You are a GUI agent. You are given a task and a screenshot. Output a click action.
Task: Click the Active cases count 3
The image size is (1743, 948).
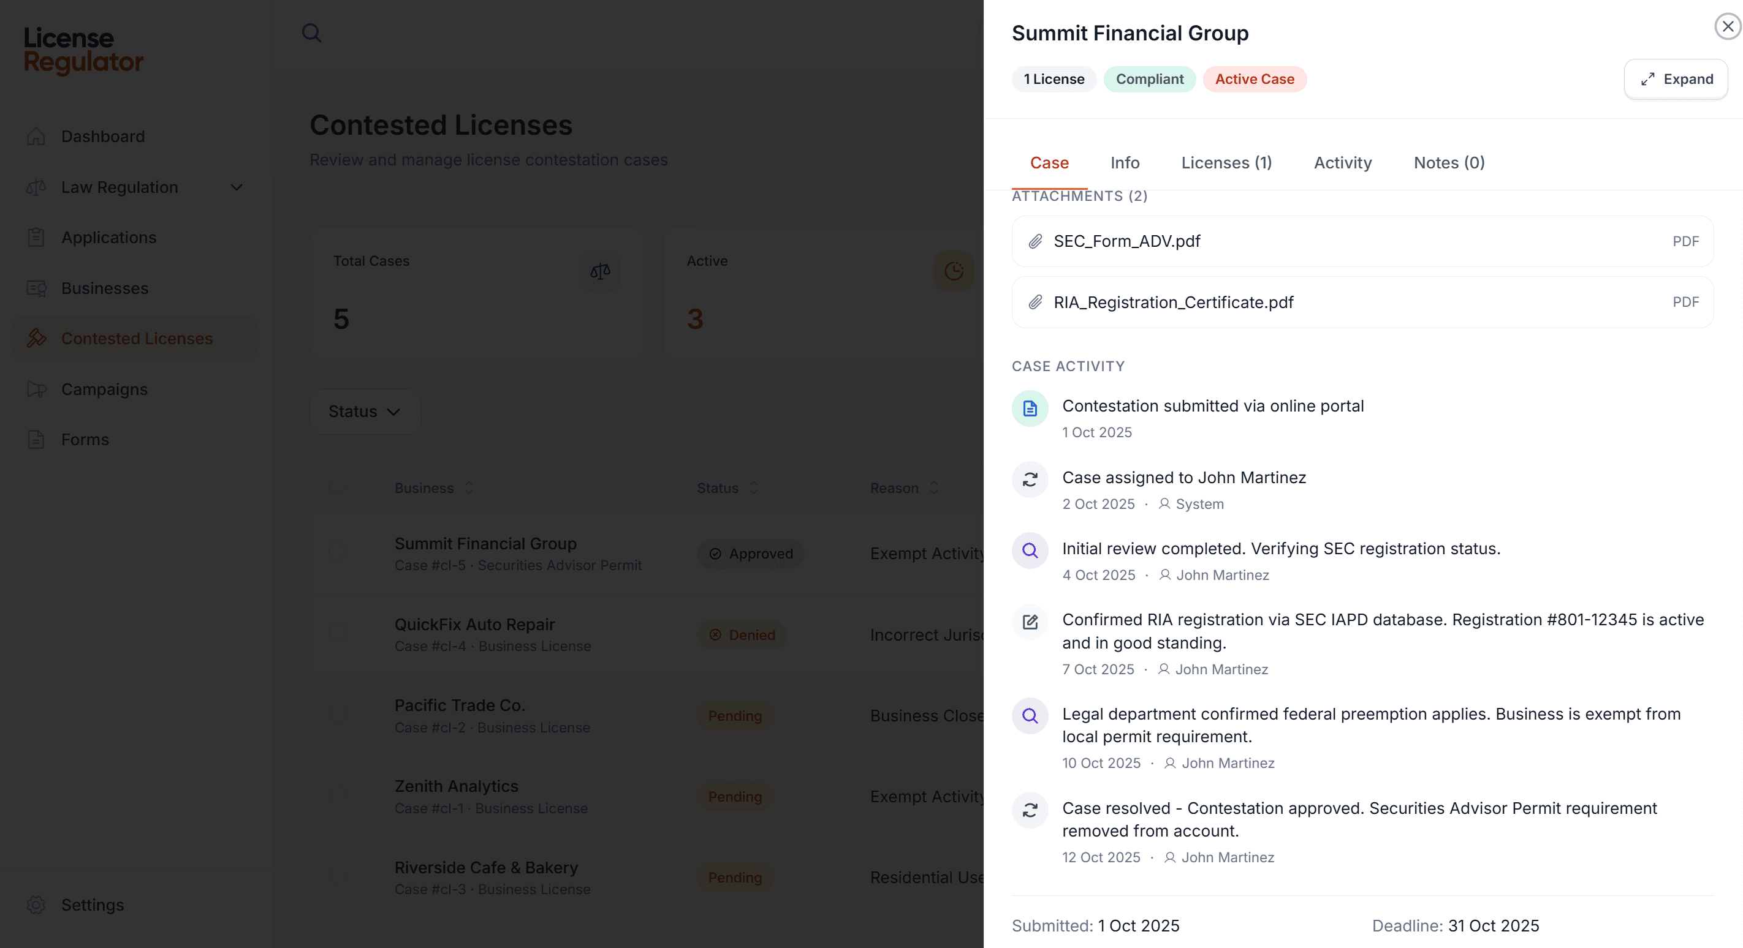pyautogui.click(x=695, y=319)
